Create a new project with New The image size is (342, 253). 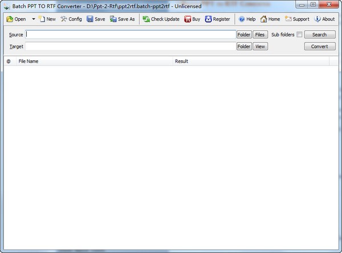point(47,19)
